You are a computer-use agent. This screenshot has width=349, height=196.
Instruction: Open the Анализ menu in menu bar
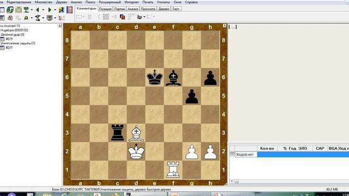(76, 2)
